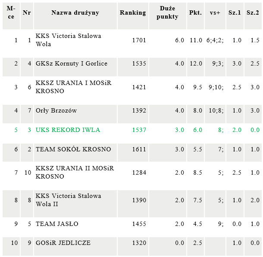Screen dimensions: 263x257
Task: Select team GOSiR JEDLICZE
Action: point(63,243)
